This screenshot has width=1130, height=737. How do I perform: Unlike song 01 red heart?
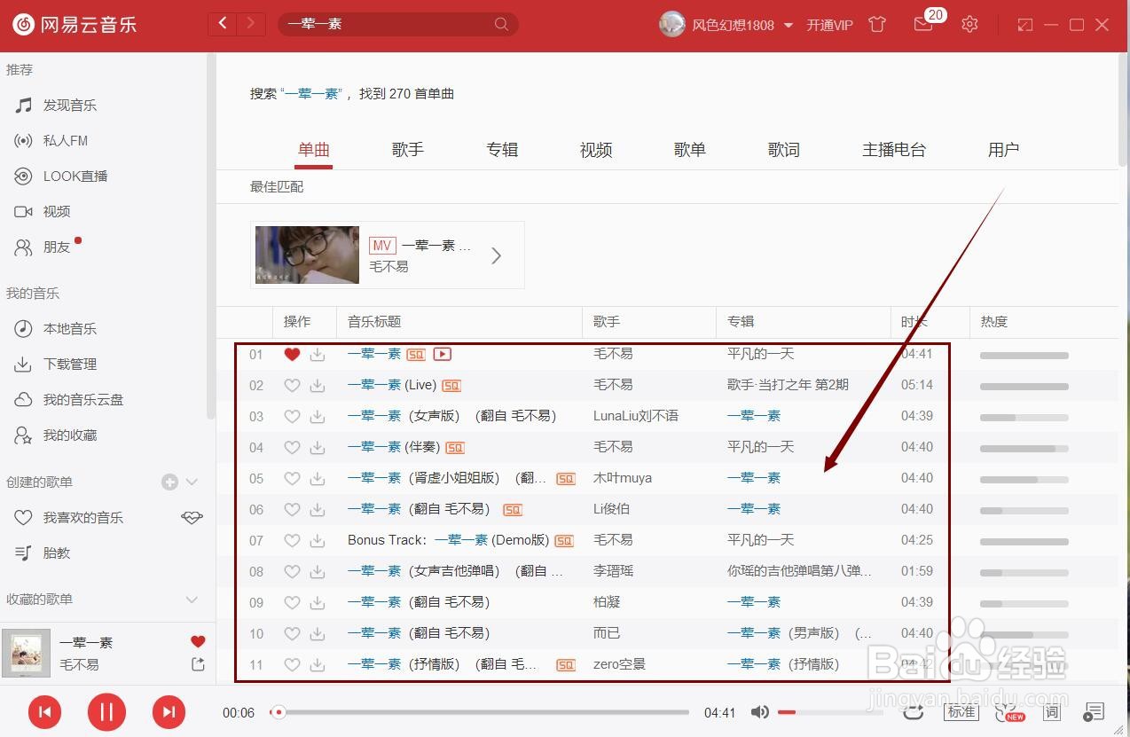[292, 355]
